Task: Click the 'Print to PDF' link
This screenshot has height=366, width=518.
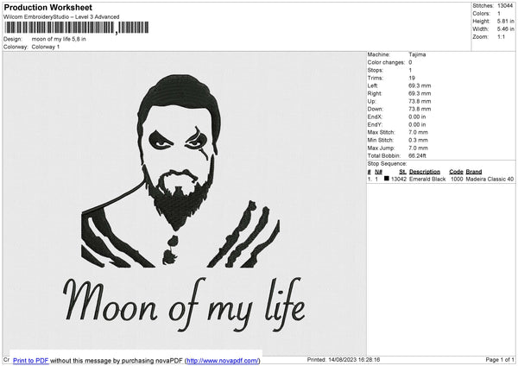Action: click(x=31, y=360)
